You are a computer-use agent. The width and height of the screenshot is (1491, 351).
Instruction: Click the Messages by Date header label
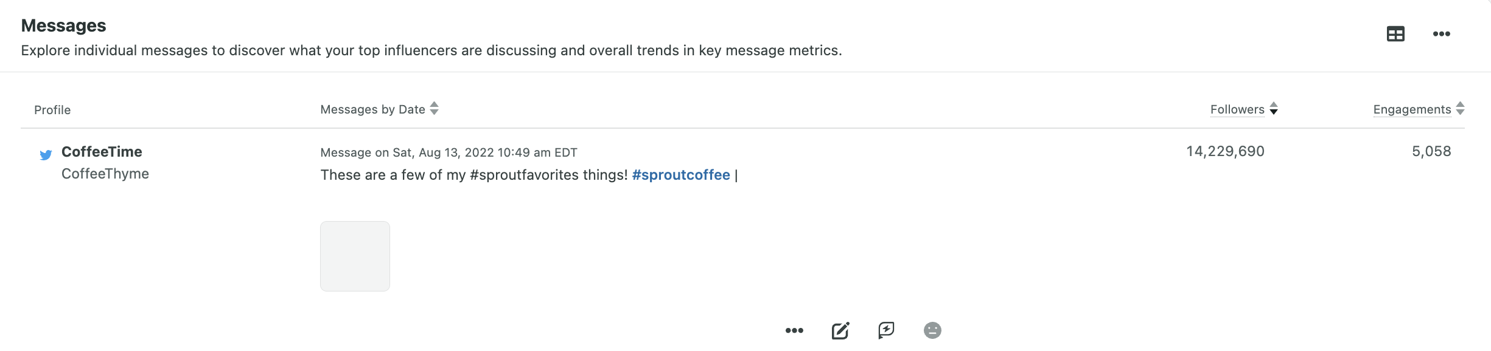coord(372,109)
